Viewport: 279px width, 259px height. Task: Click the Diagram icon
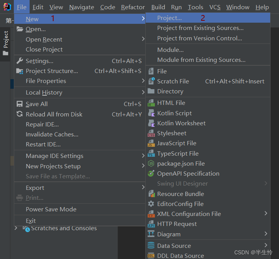click(x=151, y=234)
